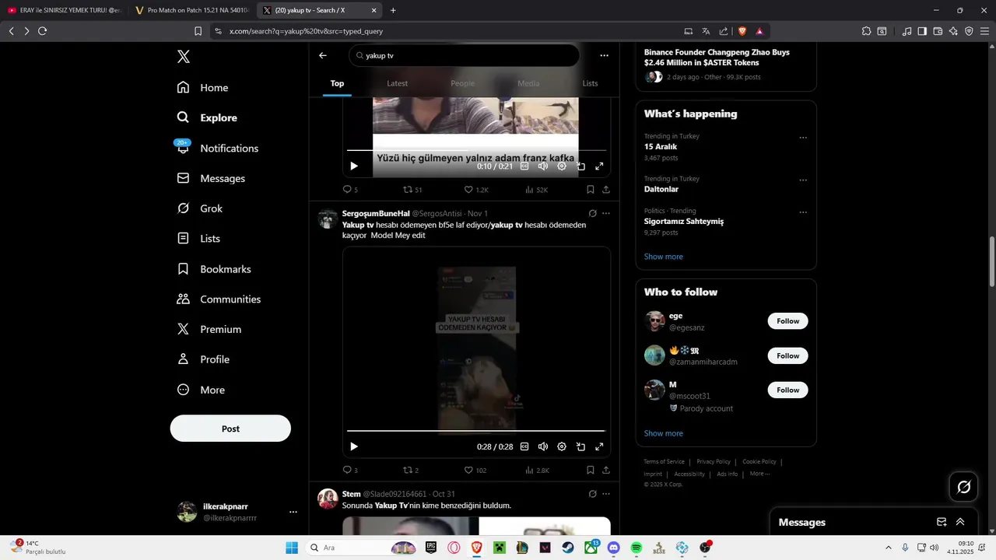Open SergoşumBuneHal profile link

(376, 214)
